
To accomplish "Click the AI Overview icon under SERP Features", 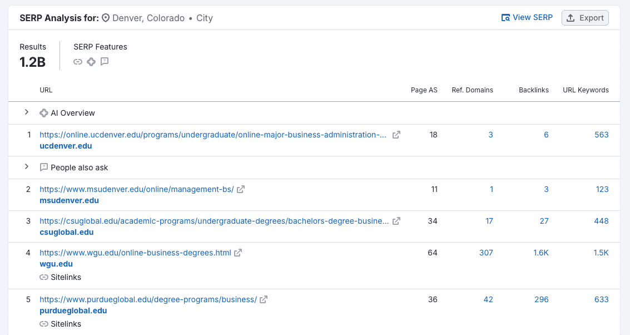I will pyautogui.click(x=91, y=62).
